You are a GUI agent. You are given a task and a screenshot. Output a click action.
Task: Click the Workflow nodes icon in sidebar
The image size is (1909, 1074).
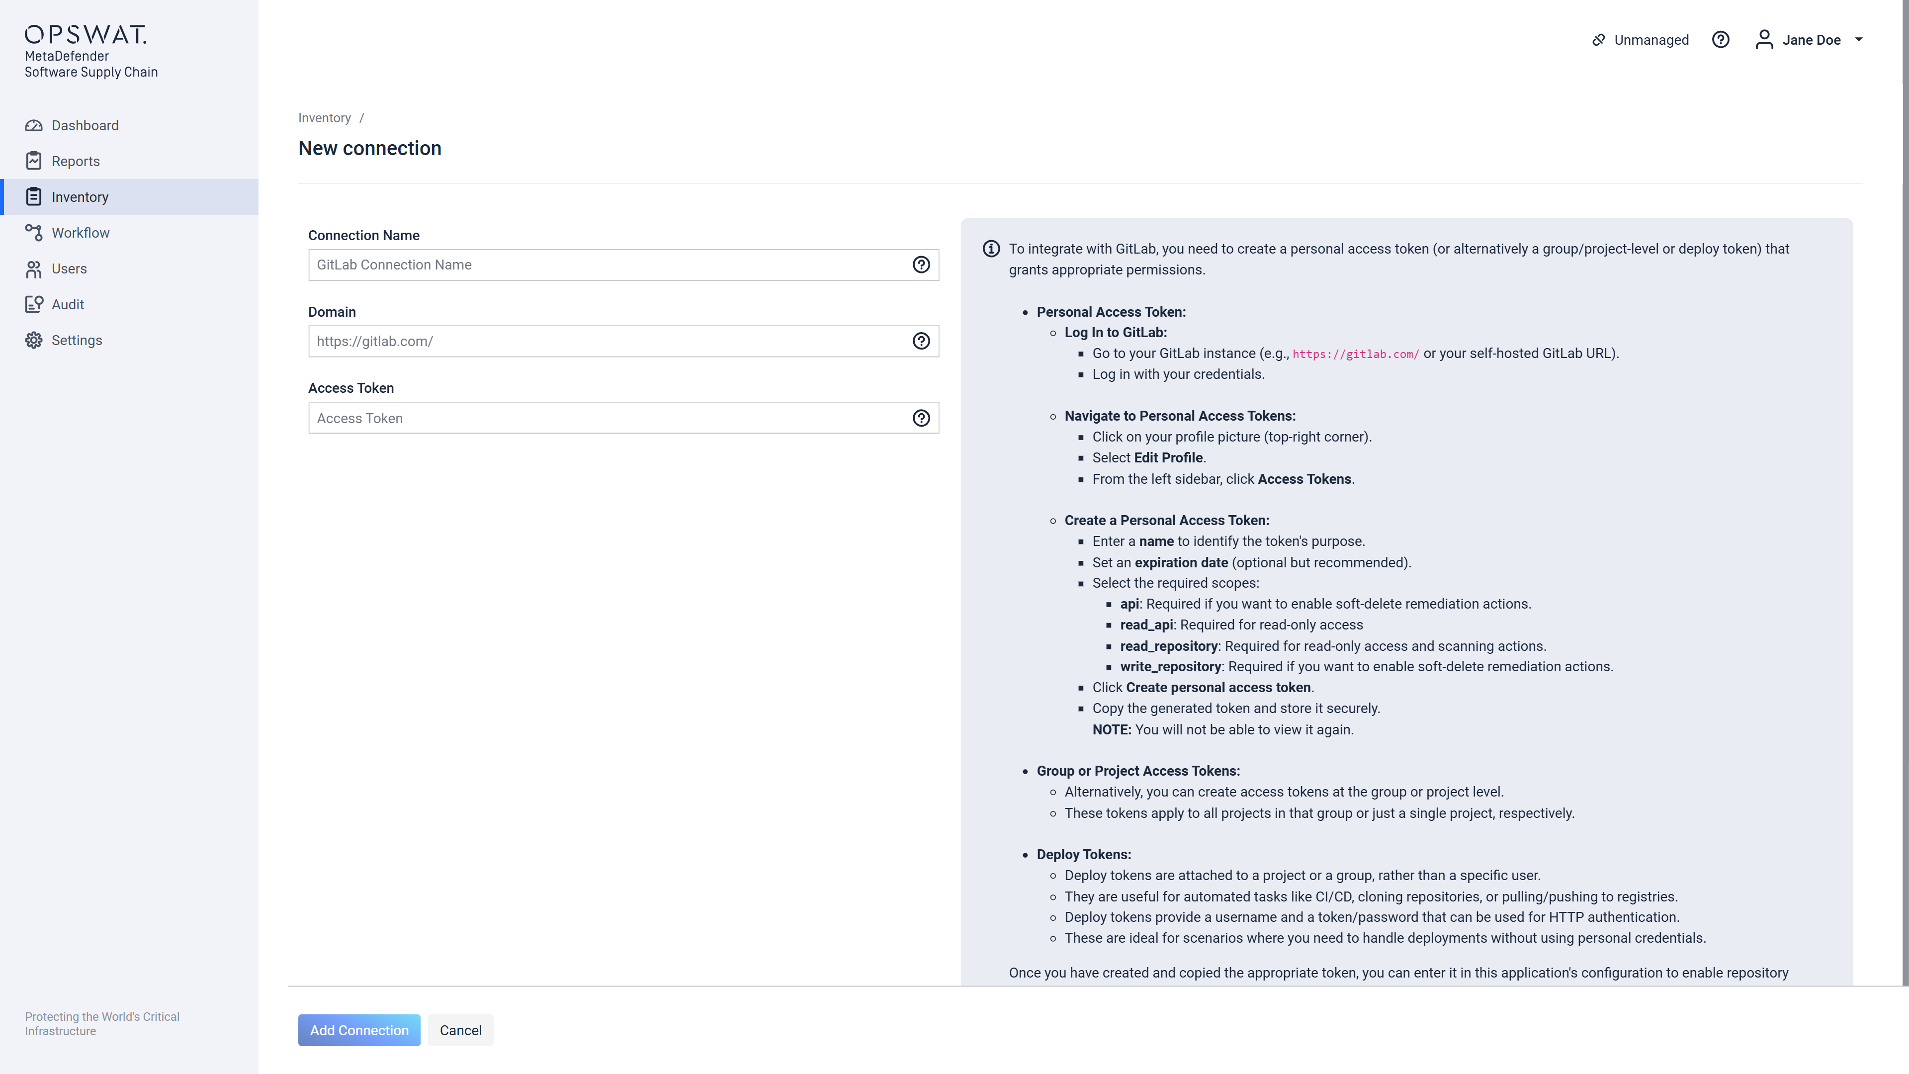(33, 233)
